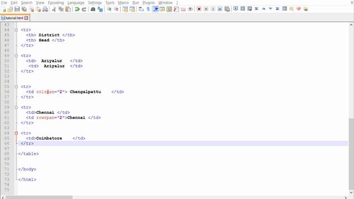Image resolution: width=354 pixels, height=199 pixels.
Task: Save the current recorded macro icon
Action: coord(227,9)
